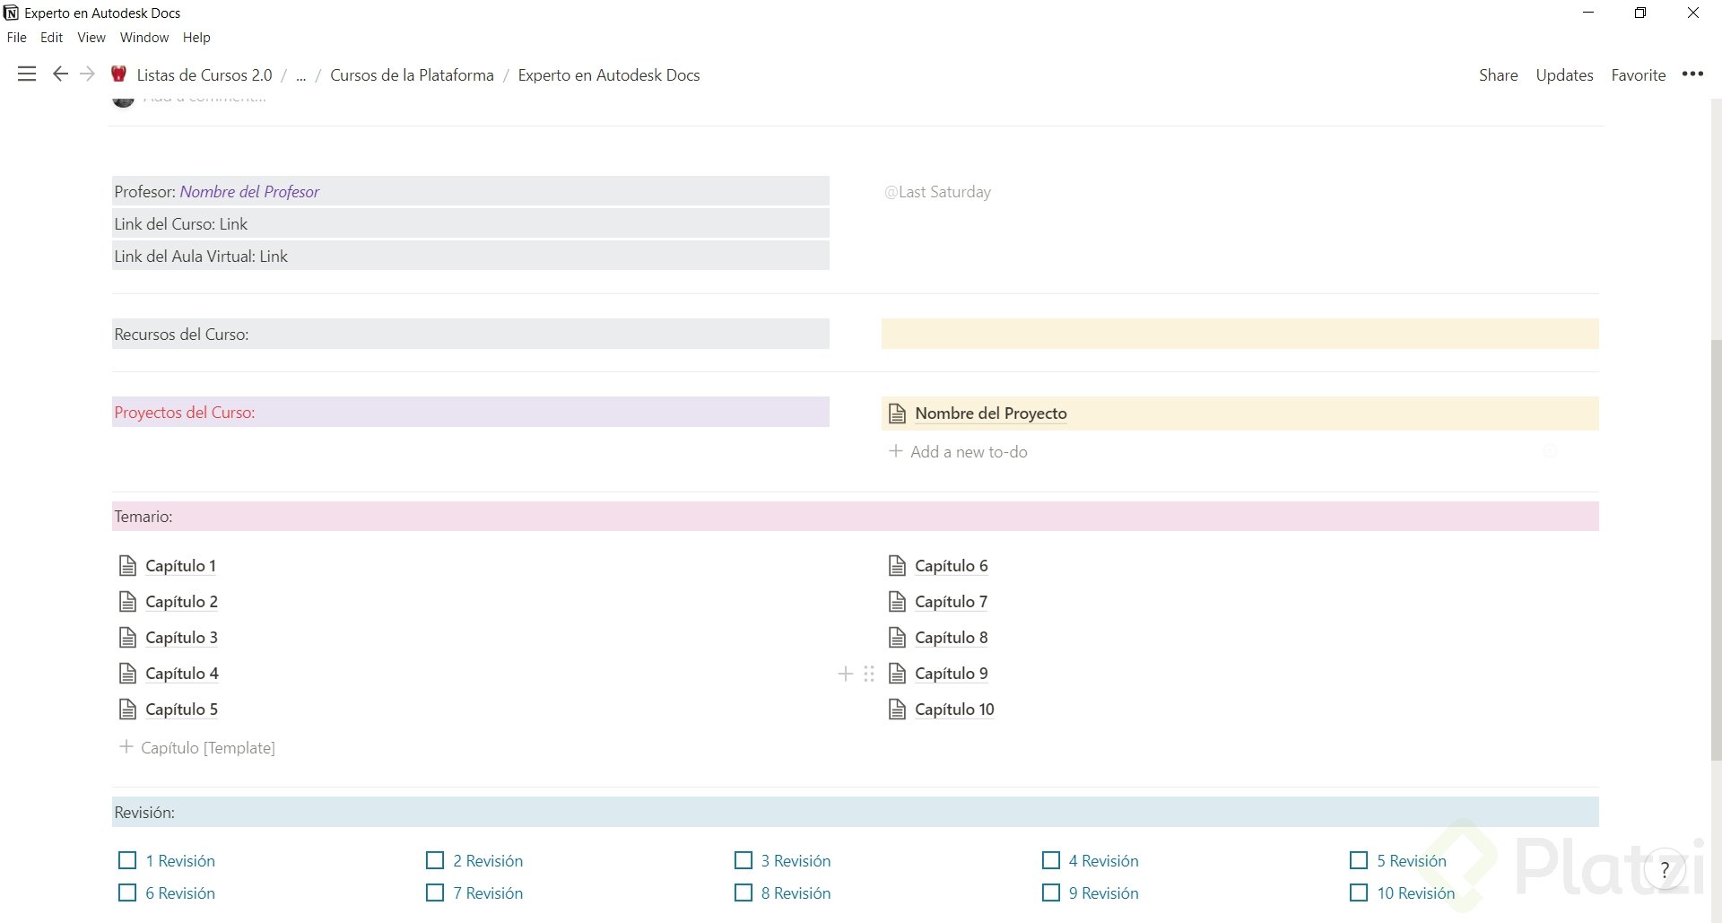Check the 3 Revisión checkbox
Screen dimensions: 1722x923
744,861
